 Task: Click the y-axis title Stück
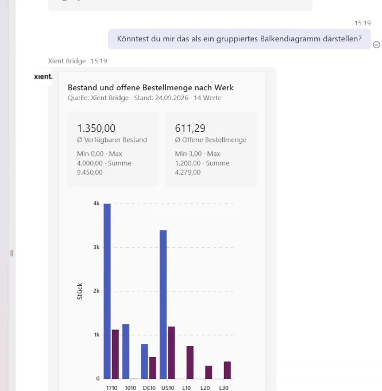pyautogui.click(x=80, y=292)
